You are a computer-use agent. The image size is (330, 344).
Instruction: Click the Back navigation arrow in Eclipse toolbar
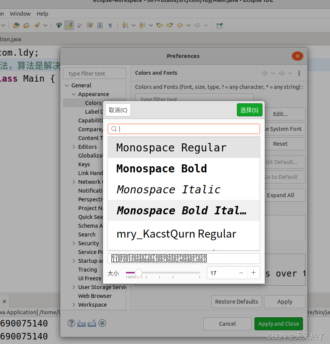180,25
